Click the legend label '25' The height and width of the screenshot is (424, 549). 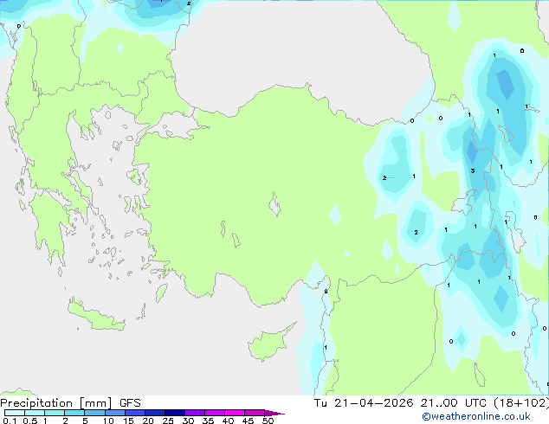[x=168, y=421]
